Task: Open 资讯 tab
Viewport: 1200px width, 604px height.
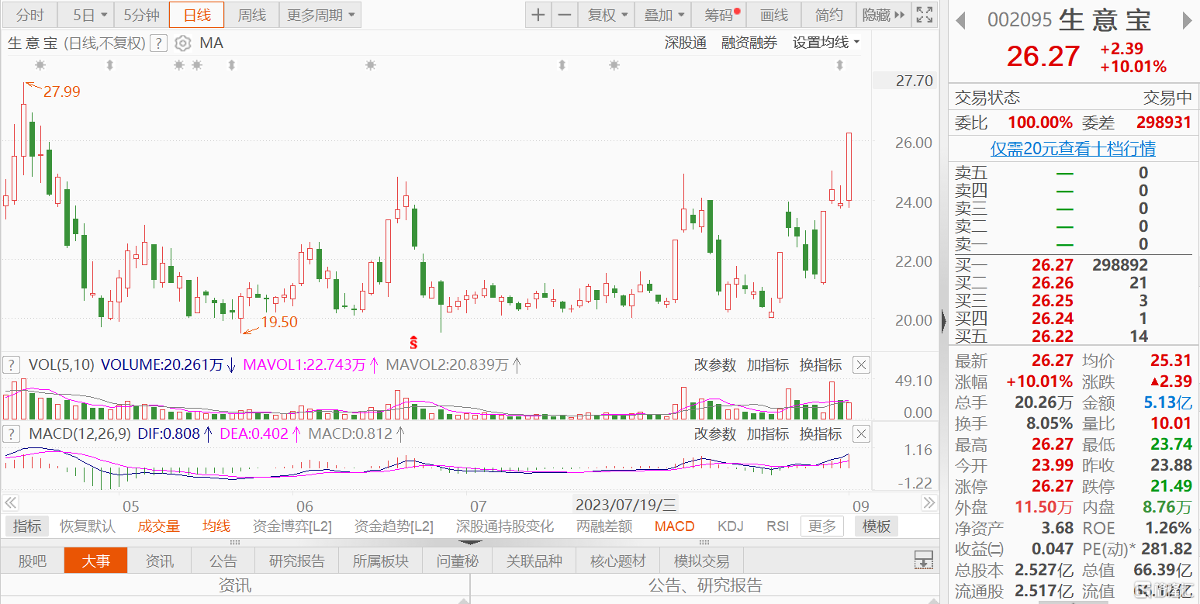Action: point(160,561)
